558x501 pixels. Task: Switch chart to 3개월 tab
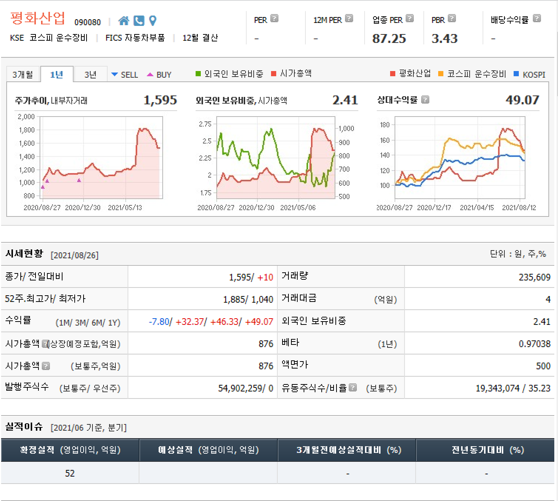(23, 74)
